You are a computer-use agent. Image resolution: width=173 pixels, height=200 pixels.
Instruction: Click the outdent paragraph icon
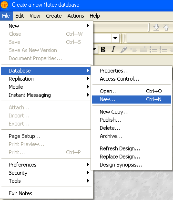pyautogui.click(x=143, y=49)
